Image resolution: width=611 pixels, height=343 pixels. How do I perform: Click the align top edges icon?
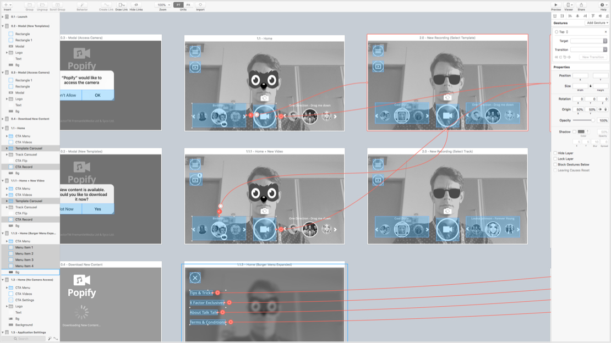pyautogui.click(x=593, y=16)
